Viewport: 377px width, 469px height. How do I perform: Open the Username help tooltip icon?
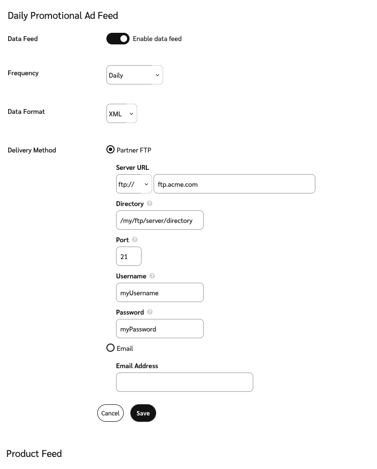pos(152,276)
